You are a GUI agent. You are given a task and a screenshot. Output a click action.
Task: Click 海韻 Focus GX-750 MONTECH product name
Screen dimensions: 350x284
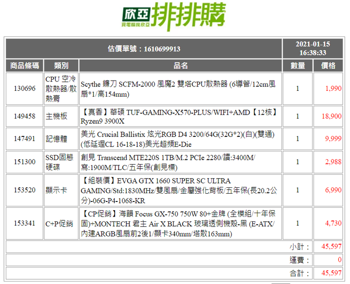coord(178,224)
